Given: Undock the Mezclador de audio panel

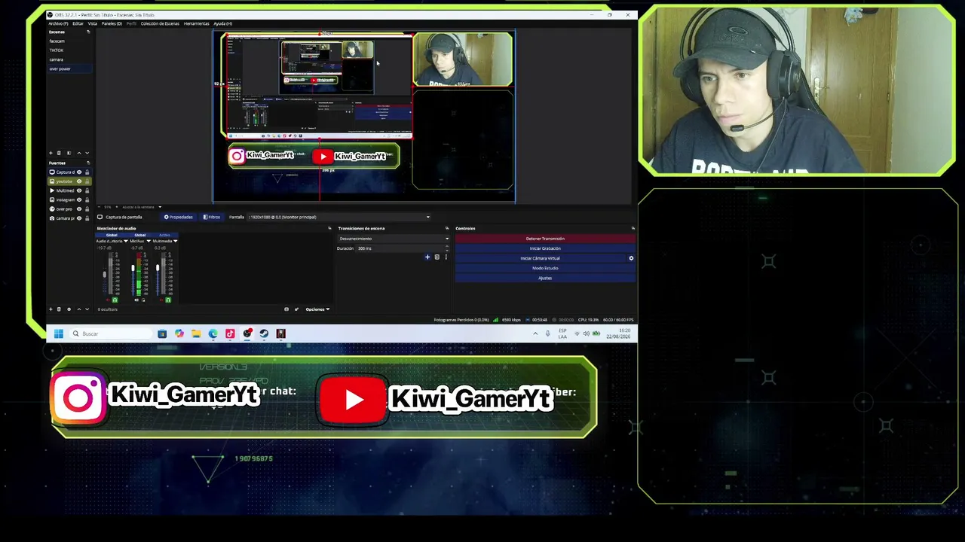Looking at the screenshot, I should click(x=329, y=228).
